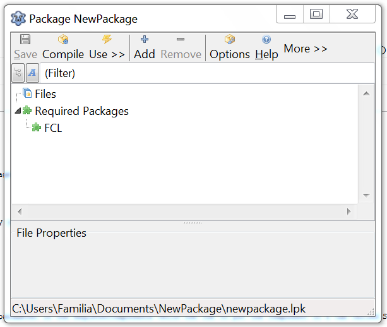Toggle directory hierarchy view button
Screen dimensions: 387x327
(x=18, y=73)
